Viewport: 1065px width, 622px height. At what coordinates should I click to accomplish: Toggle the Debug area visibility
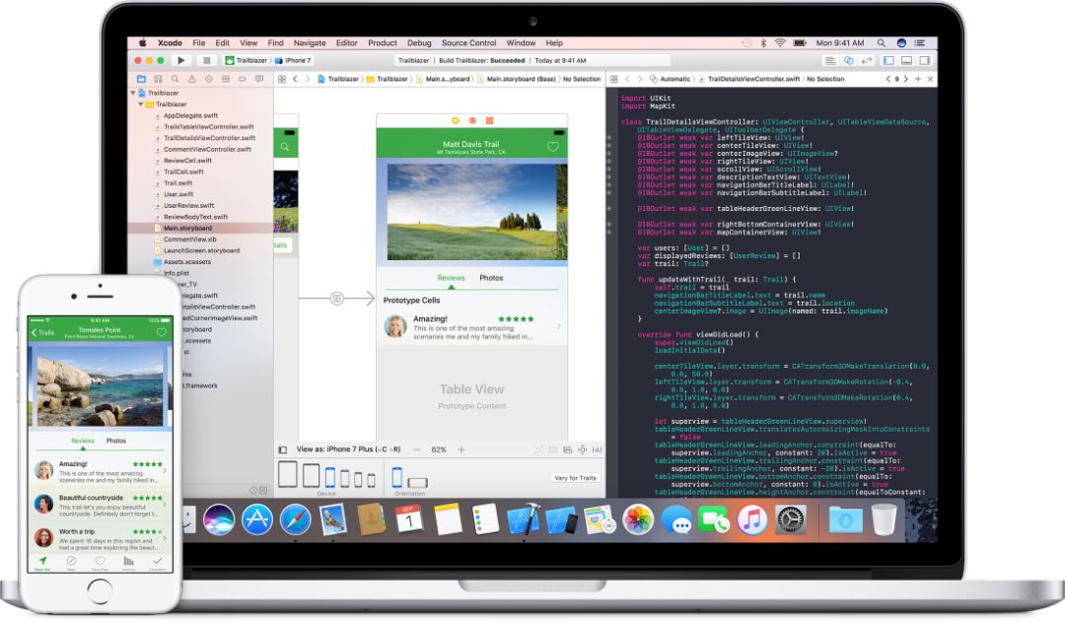(907, 60)
